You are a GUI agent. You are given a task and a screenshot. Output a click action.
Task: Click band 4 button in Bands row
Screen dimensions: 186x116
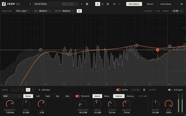[x=28, y=90]
